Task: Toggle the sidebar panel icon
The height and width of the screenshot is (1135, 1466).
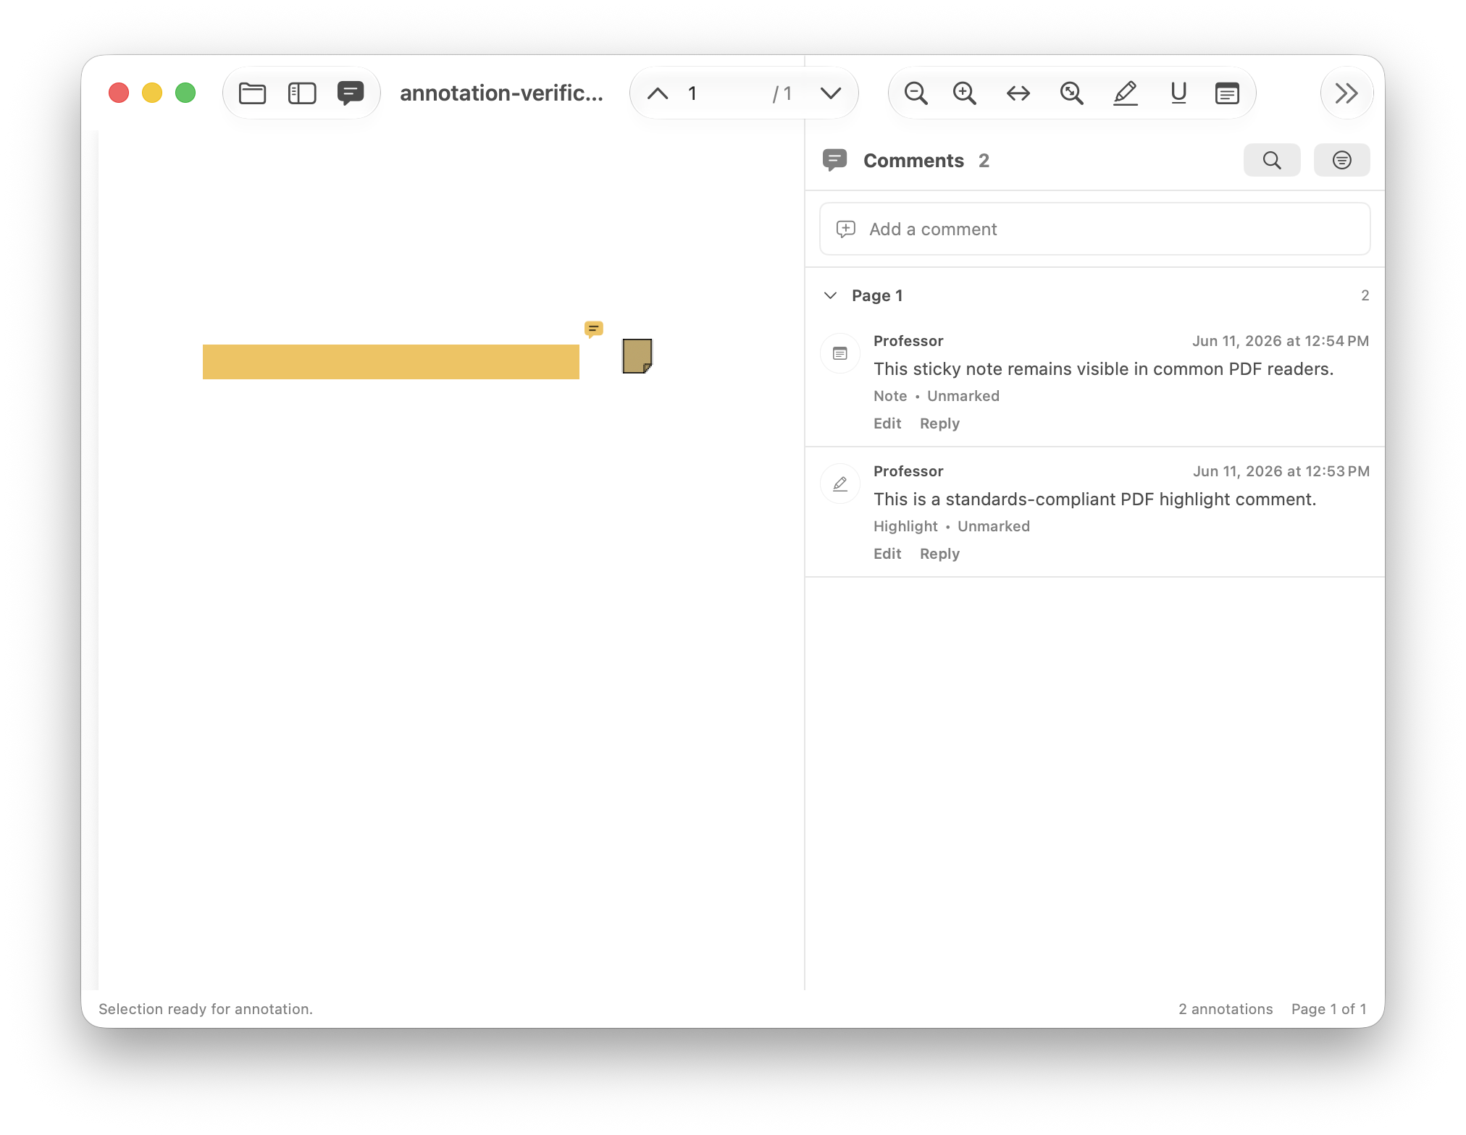Action: (x=302, y=93)
